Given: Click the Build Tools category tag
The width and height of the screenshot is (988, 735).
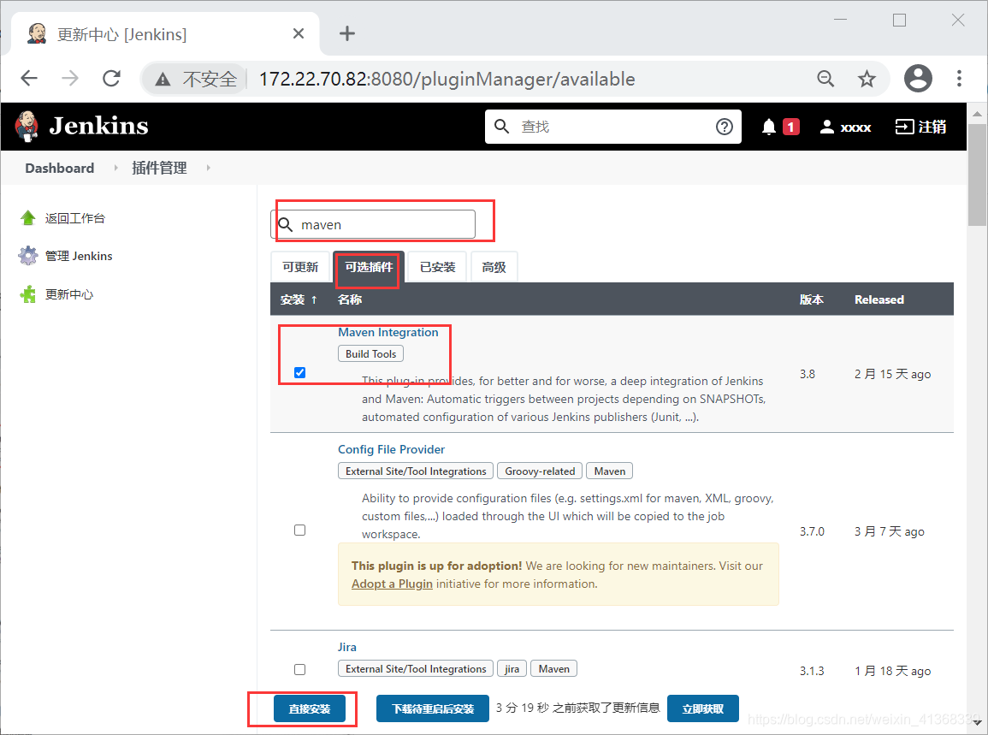Looking at the screenshot, I should coord(370,353).
